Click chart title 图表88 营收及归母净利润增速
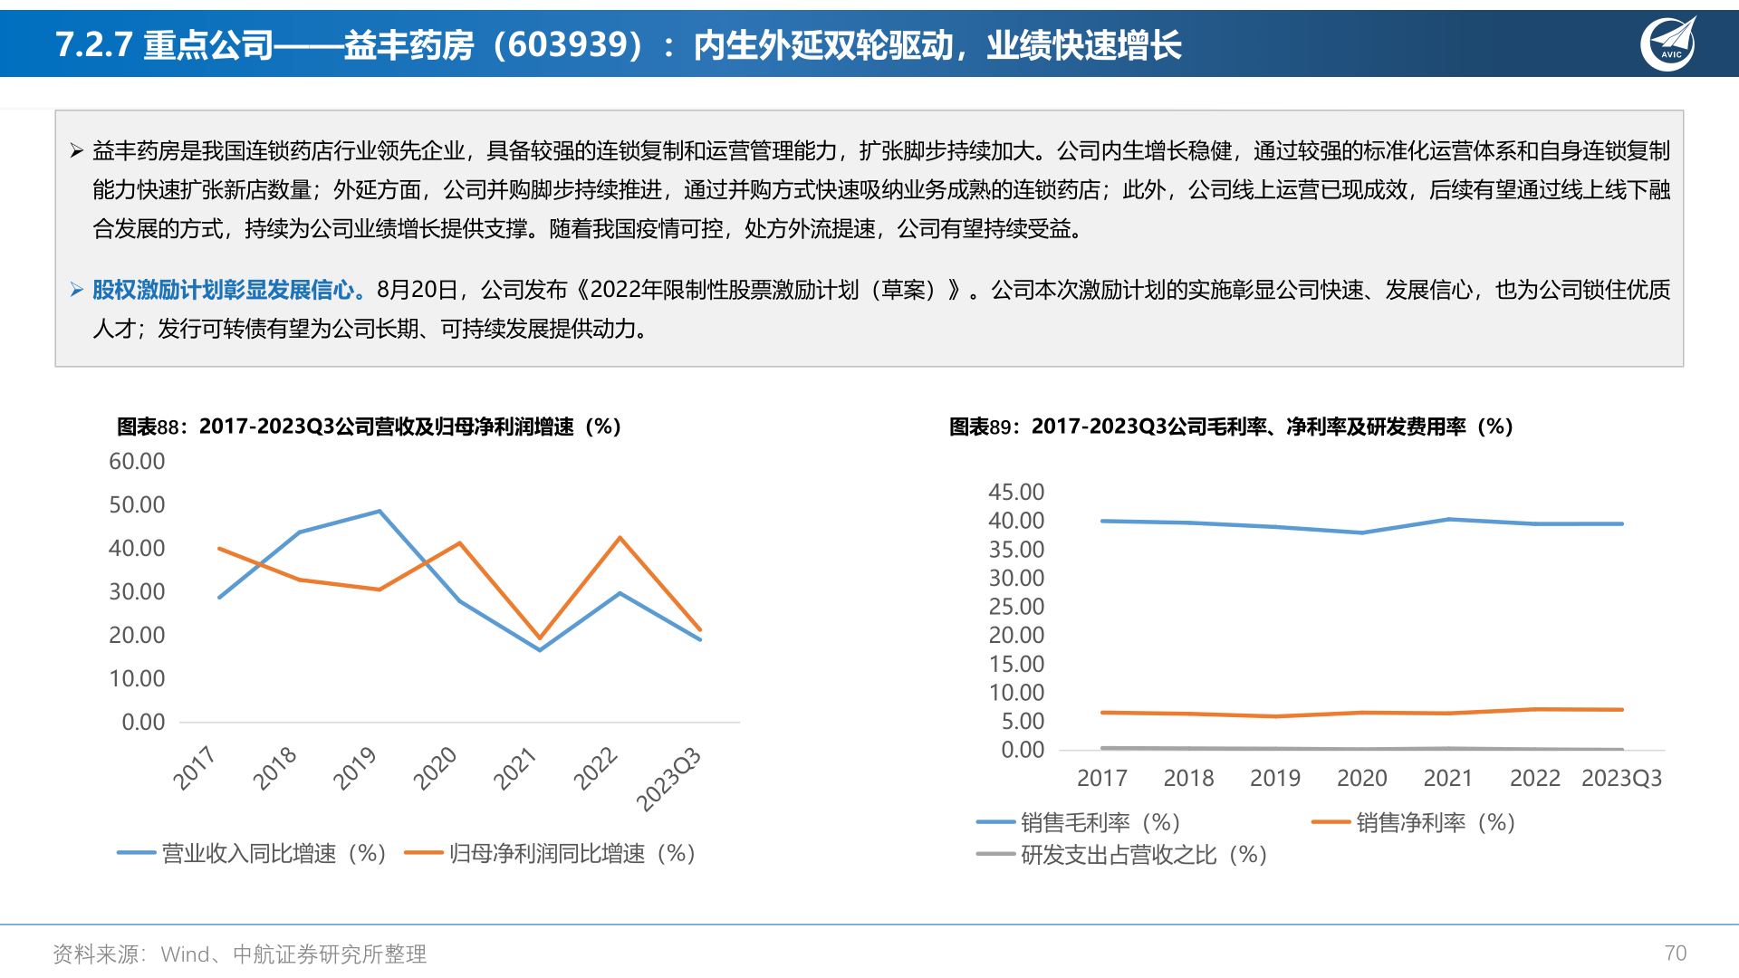1739x978 pixels. coord(369,427)
